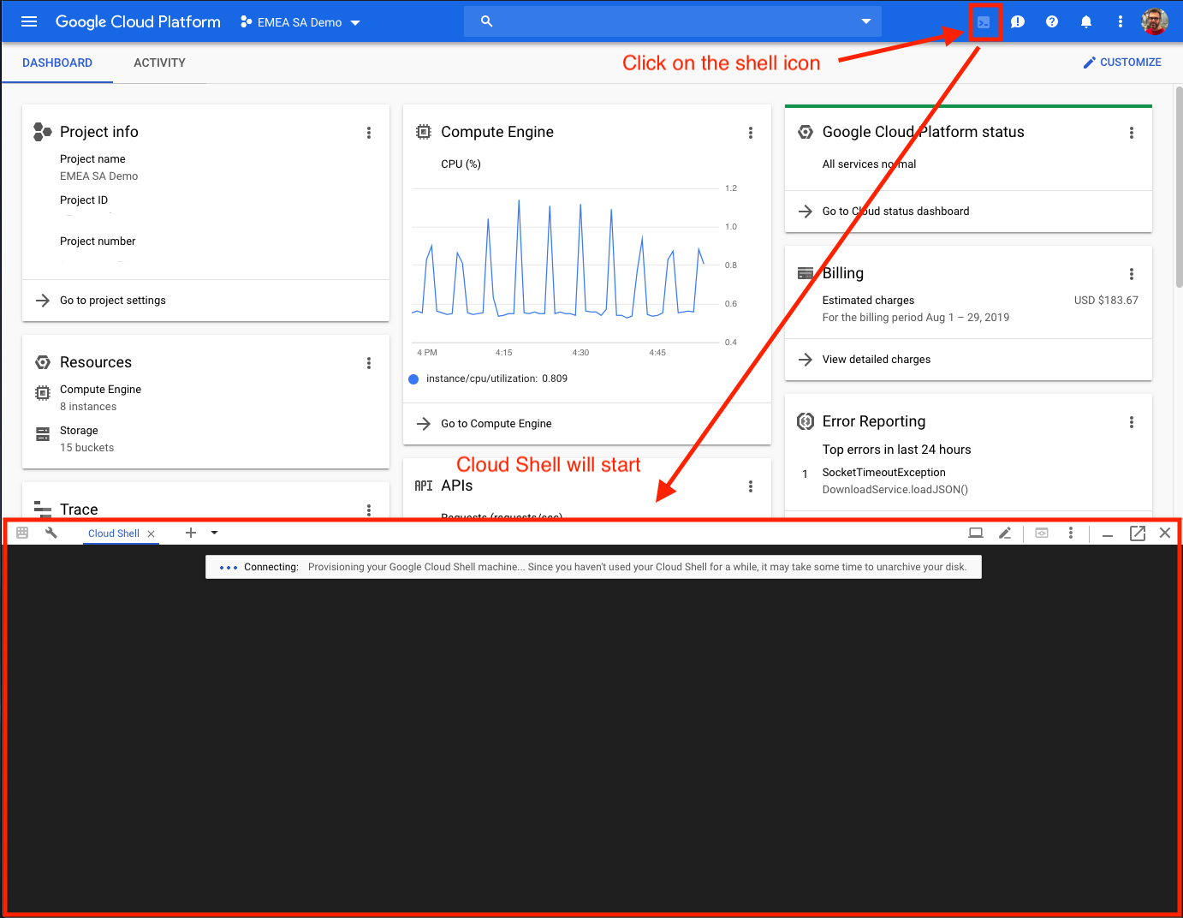1183x918 pixels.
Task: Open the user account avatar
Action: pos(1155,21)
